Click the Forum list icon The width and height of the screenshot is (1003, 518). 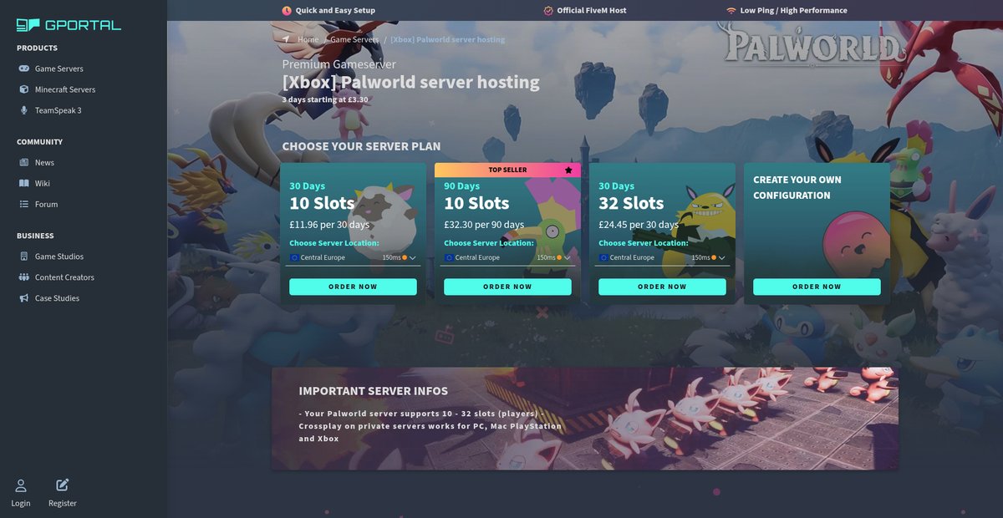[x=24, y=204]
